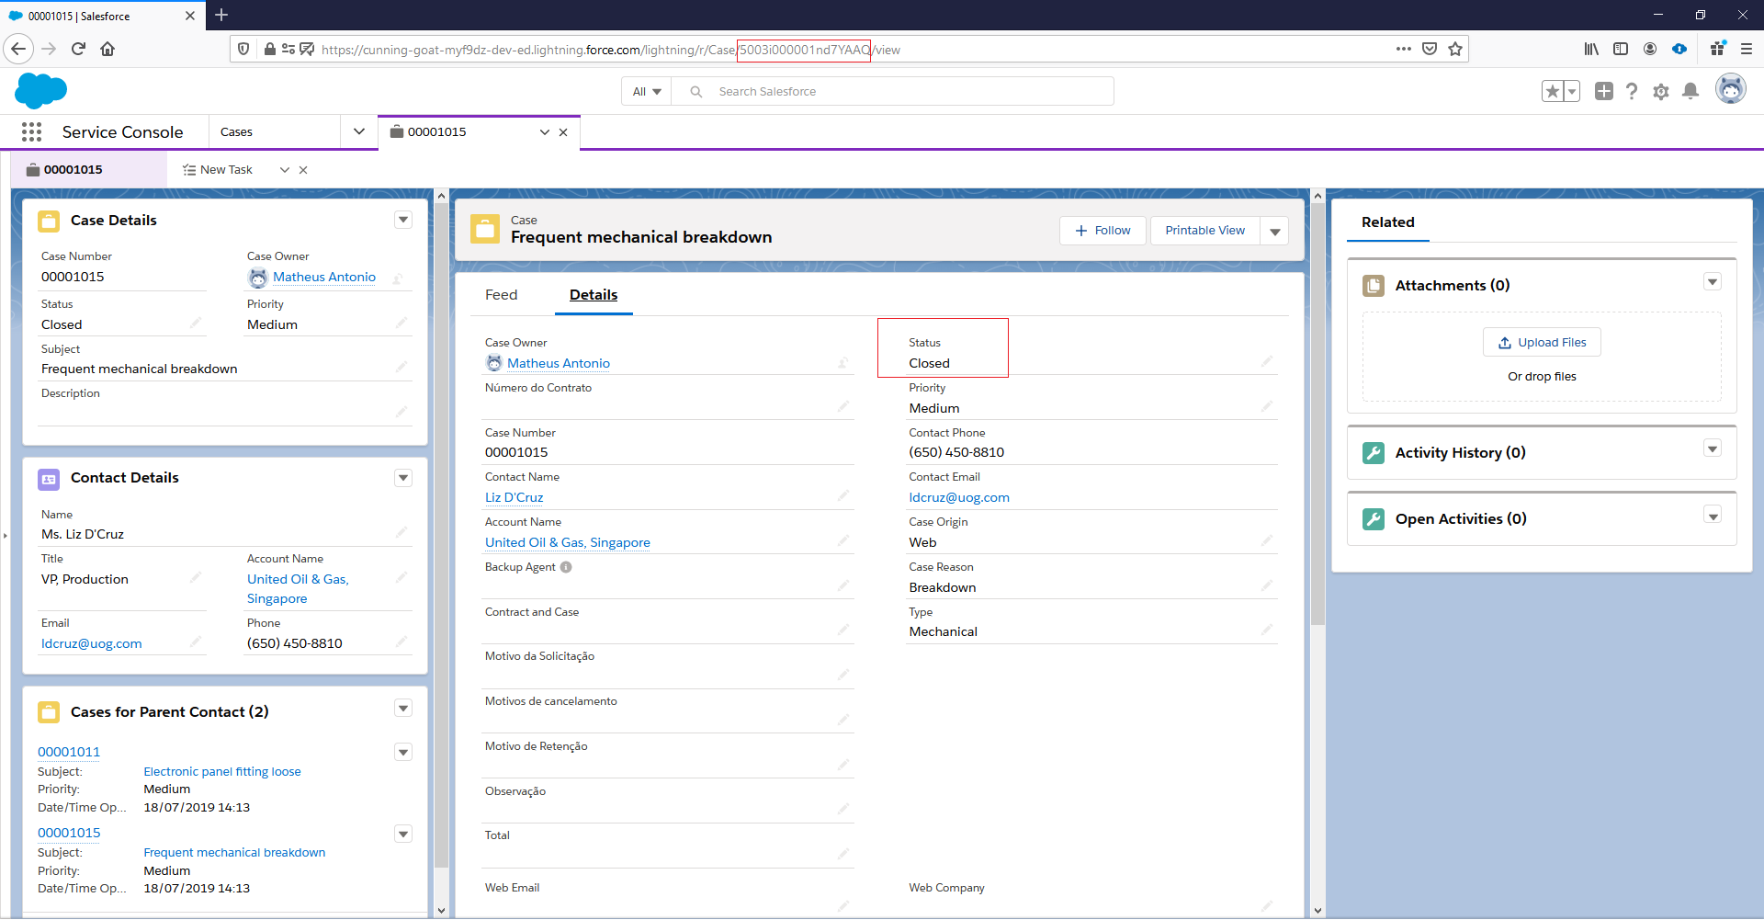1764x920 pixels.
Task: Bookmark this page with the star
Action: coord(1455,49)
